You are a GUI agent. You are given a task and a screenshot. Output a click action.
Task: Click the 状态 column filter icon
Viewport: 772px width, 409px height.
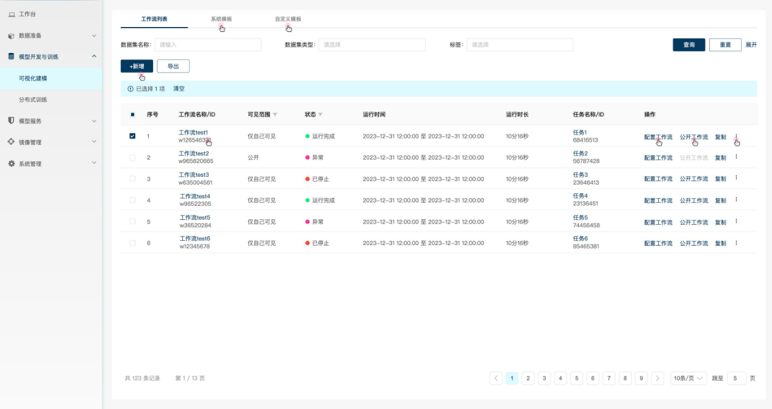click(320, 115)
